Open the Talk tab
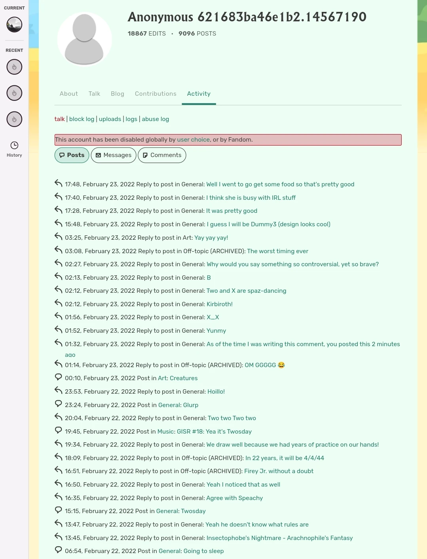Viewport: 427px width, 559px height. (94, 94)
